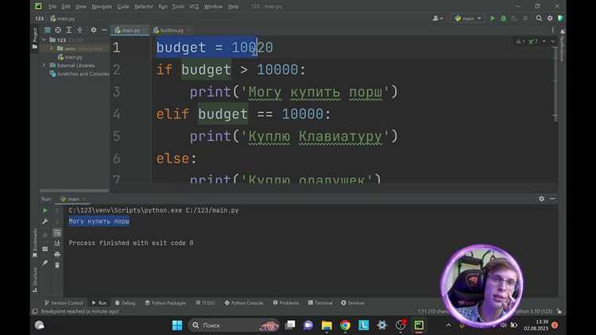Viewport: 596px width, 335px height.
Task: Toggle the Project side panel tab
Action: 35,38
